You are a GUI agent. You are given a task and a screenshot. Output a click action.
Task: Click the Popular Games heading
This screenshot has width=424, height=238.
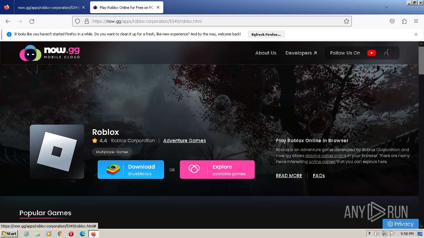(45, 213)
